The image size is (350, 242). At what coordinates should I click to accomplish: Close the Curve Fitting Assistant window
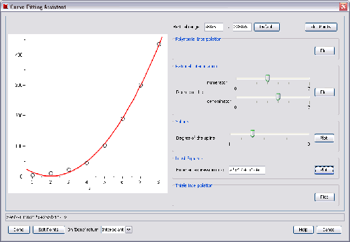pyautogui.click(x=343, y=7)
